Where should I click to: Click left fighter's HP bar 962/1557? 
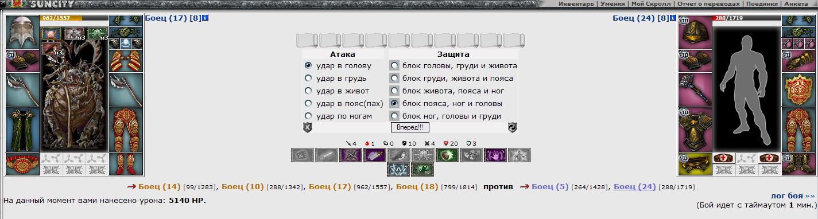pyautogui.click(x=74, y=18)
